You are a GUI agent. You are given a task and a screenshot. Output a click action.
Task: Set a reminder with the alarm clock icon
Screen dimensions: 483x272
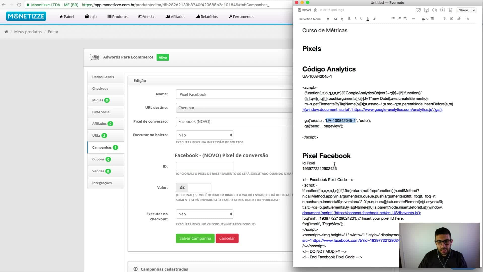[x=419, y=10]
